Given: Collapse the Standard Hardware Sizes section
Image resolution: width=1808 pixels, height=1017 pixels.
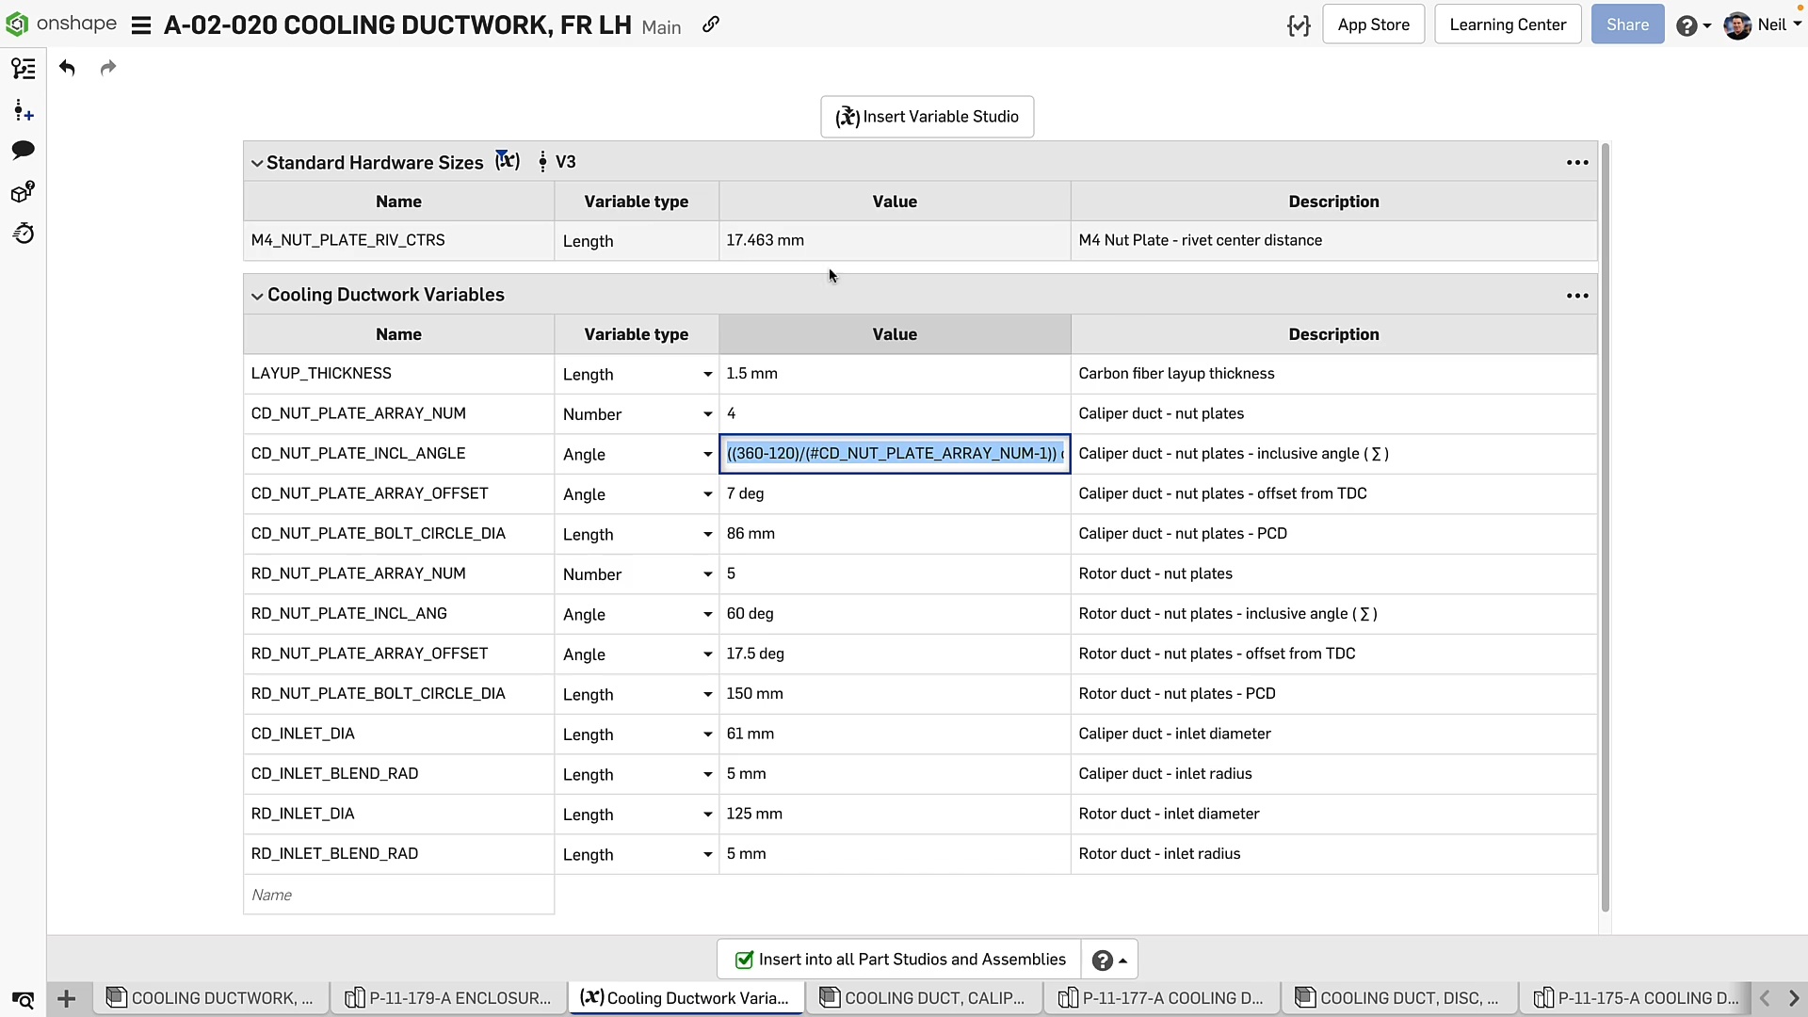Looking at the screenshot, I should tap(256, 163).
